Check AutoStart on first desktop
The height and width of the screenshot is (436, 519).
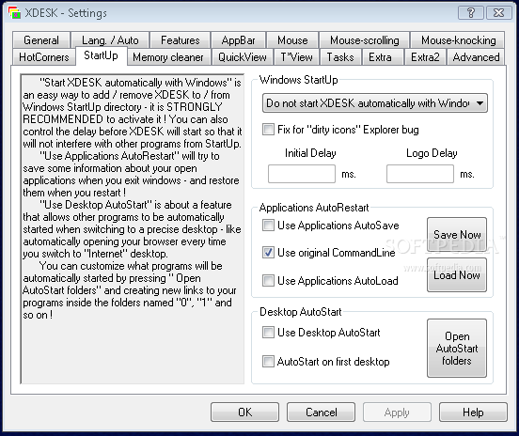point(268,361)
